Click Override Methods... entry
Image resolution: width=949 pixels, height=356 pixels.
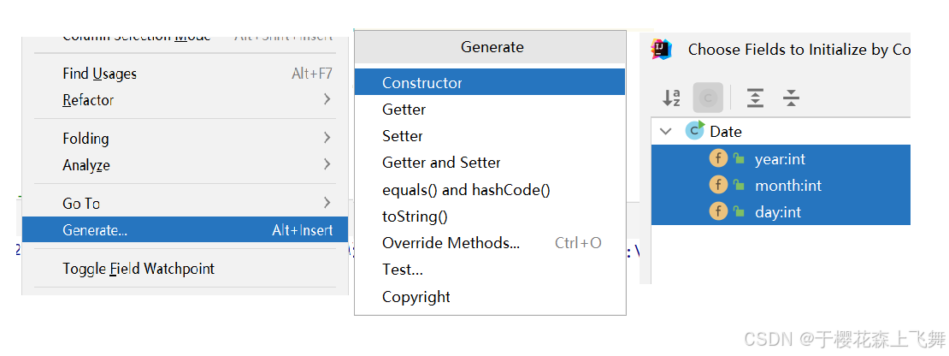pyautogui.click(x=451, y=243)
